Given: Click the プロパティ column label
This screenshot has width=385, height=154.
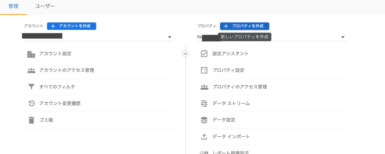Looking at the screenshot, I should pyautogui.click(x=207, y=26).
